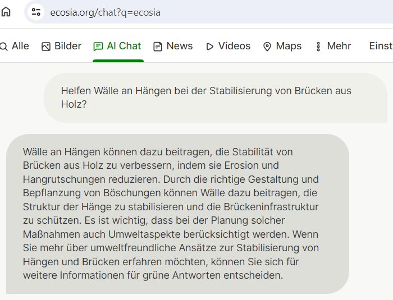The height and width of the screenshot is (300, 393).
Task: Click the green chat bubble icon
Action: [98, 47]
